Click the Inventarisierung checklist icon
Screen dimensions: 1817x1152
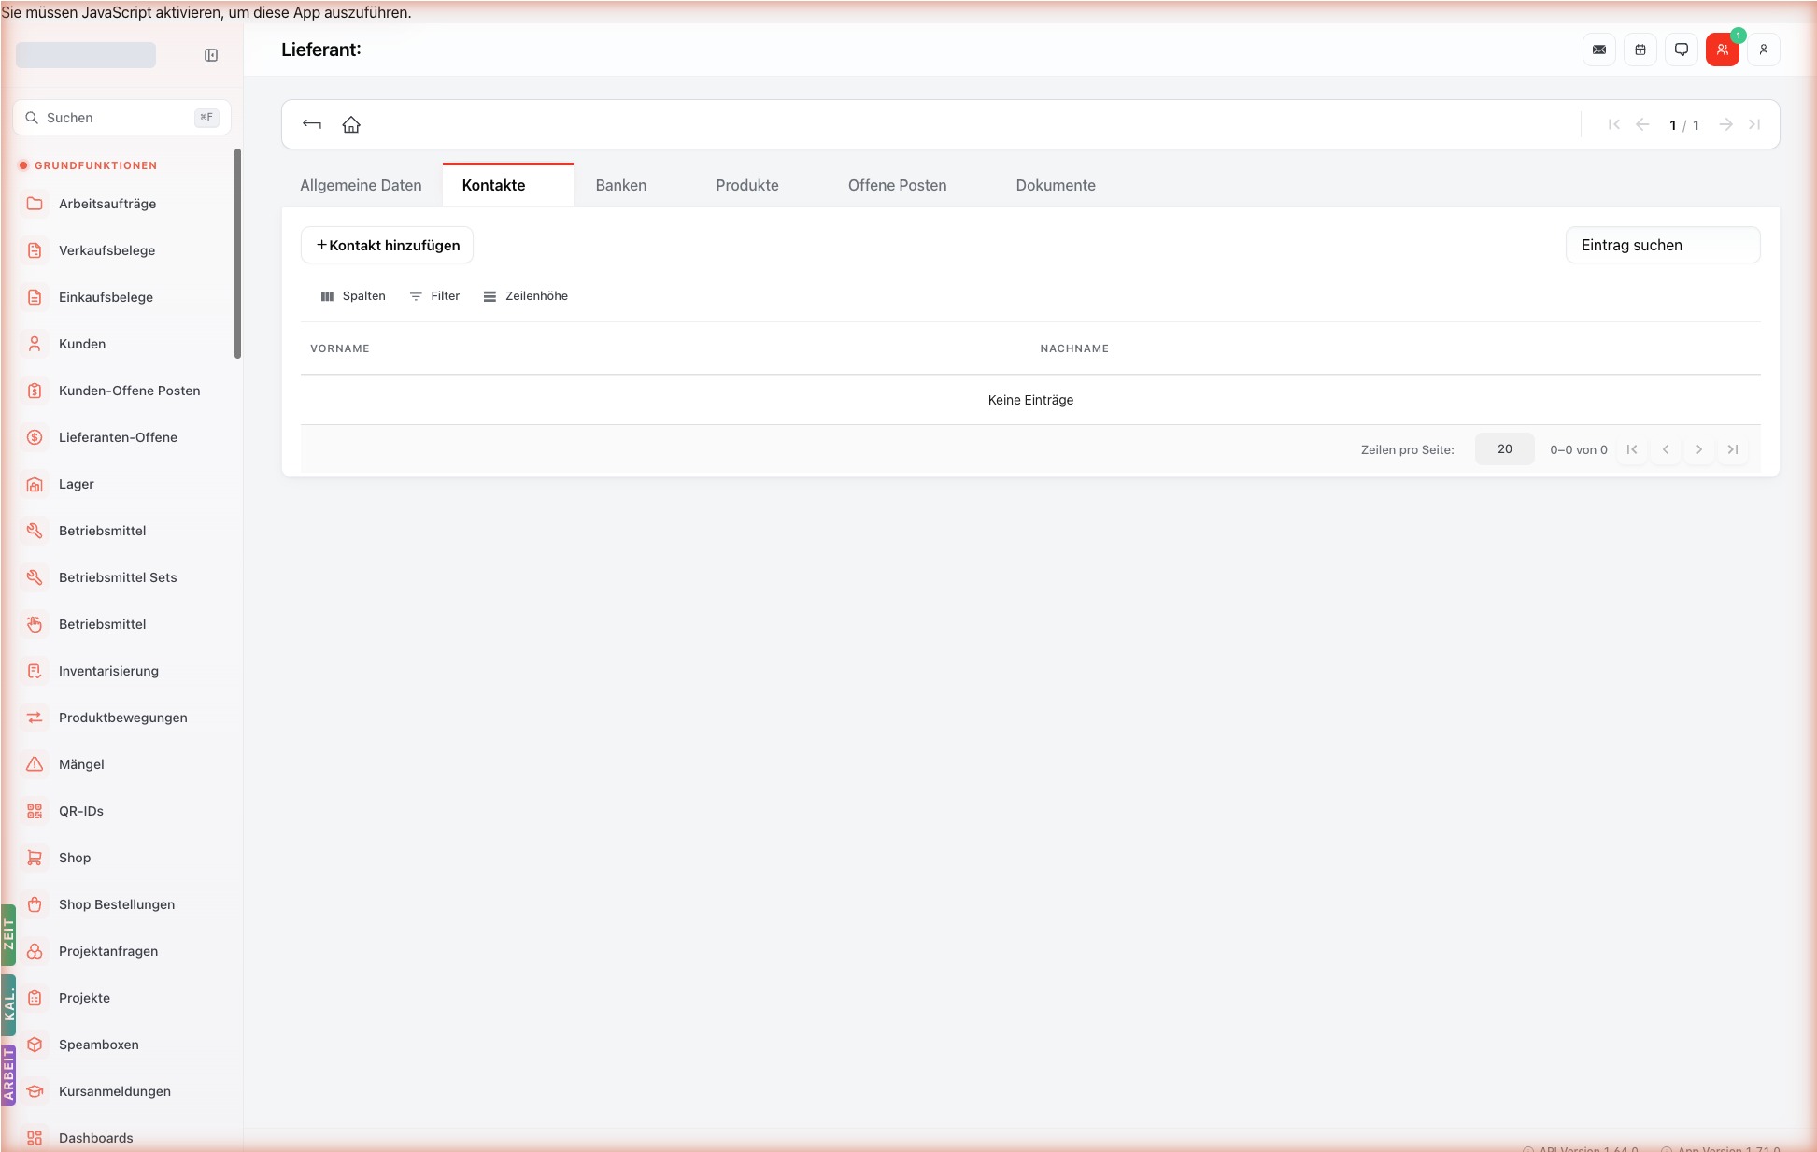(x=35, y=671)
